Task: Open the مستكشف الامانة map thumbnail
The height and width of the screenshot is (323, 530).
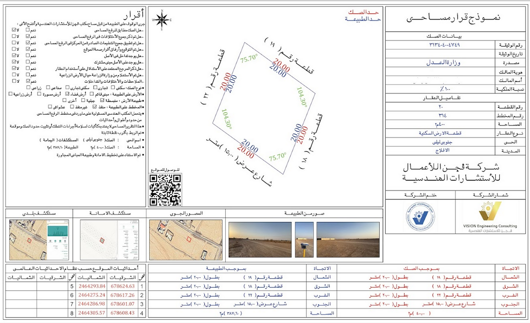Action: point(110,240)
